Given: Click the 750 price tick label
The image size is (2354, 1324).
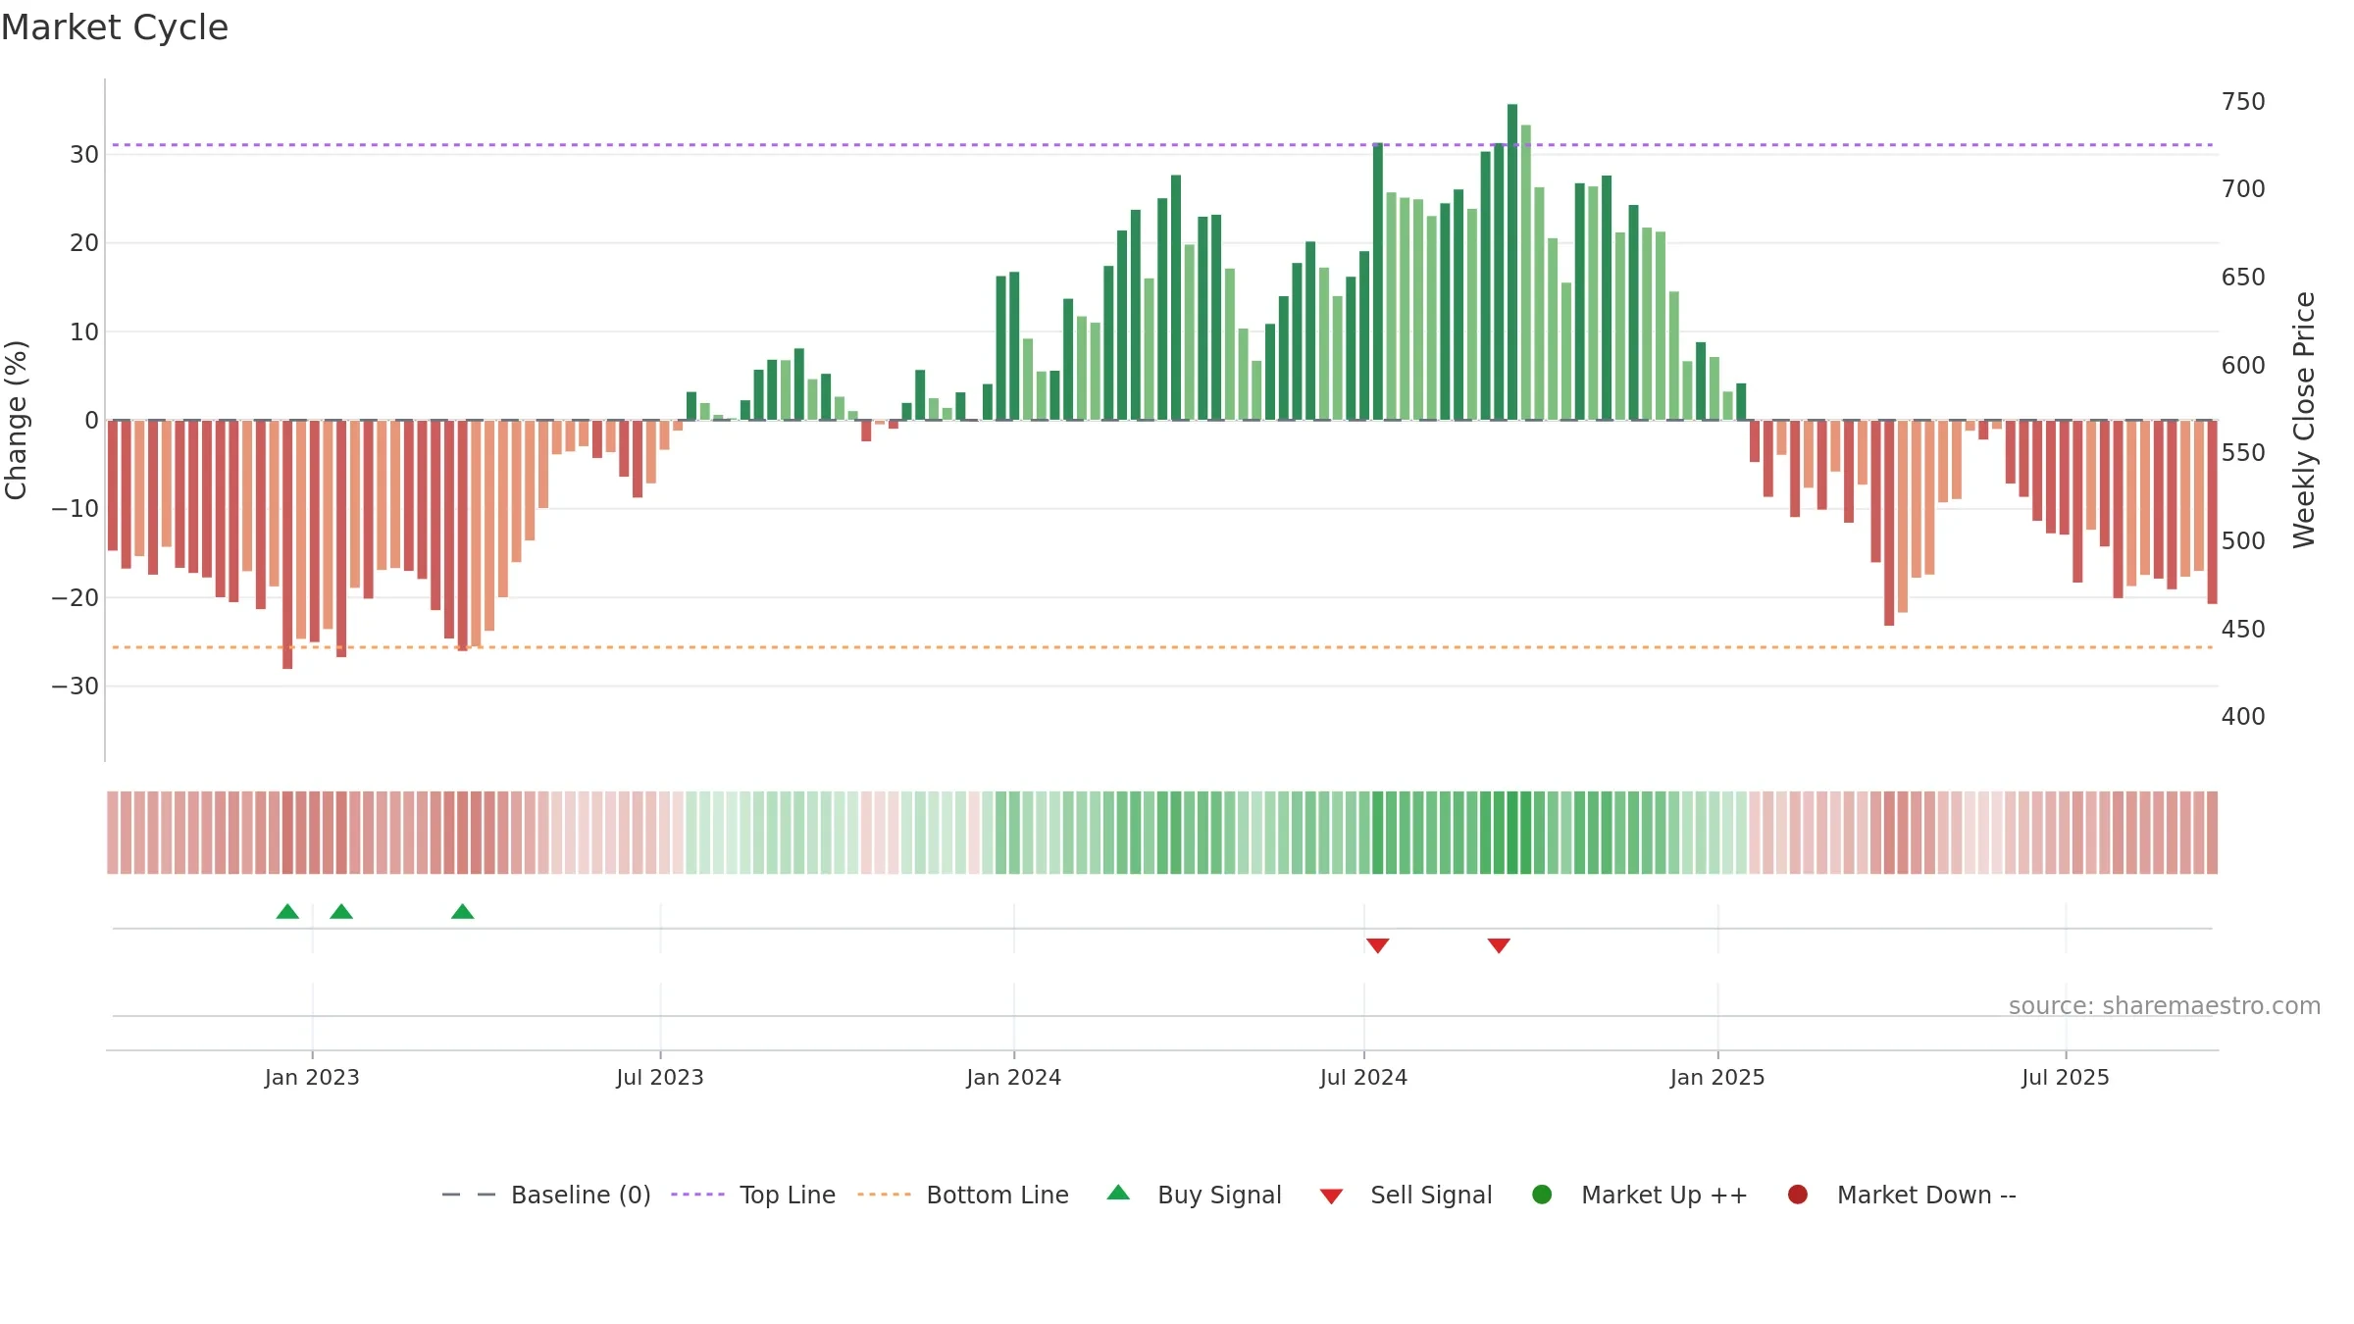Looking at the screenshot, I should pyautogui.click(x=2243, y=102).
